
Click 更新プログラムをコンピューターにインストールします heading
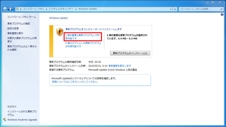pos(94,29)
